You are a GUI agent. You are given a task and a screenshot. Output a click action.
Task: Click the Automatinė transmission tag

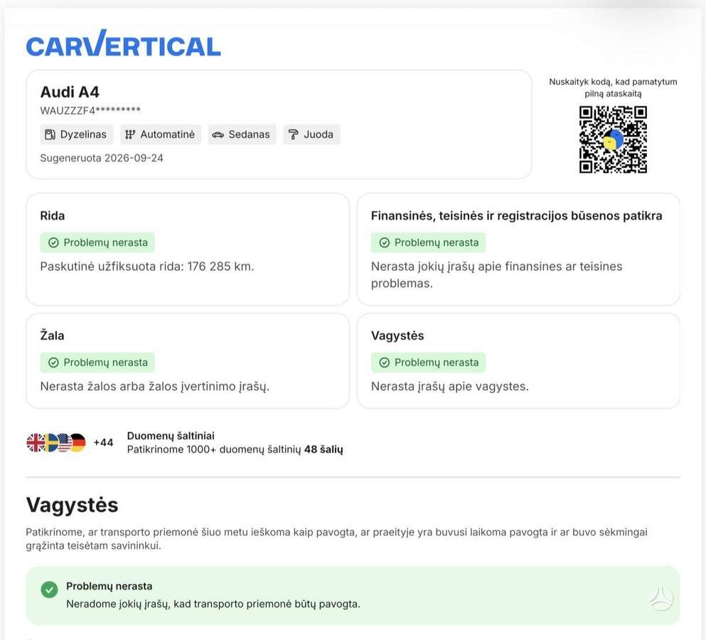(161, 134)
